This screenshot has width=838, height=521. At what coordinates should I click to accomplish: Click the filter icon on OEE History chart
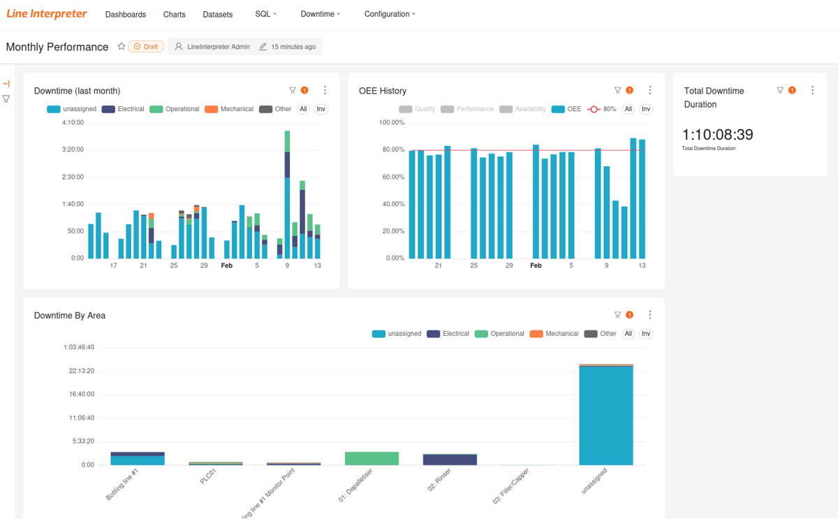[x=617, y=90]
